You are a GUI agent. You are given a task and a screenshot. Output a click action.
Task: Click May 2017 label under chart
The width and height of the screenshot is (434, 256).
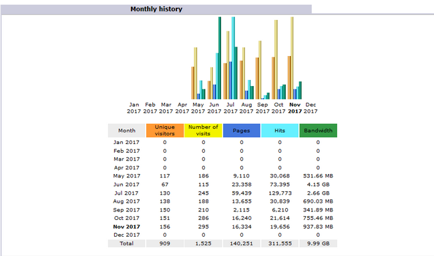(198, 108)
